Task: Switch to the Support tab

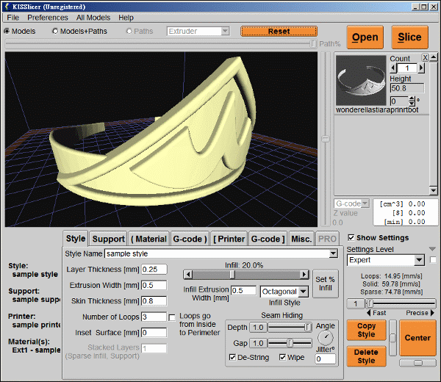Action: pyautogui.click(x=108, y=239)
